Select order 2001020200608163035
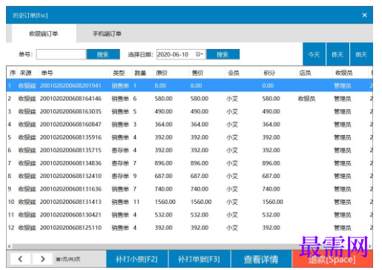 [x=190, y=111]
